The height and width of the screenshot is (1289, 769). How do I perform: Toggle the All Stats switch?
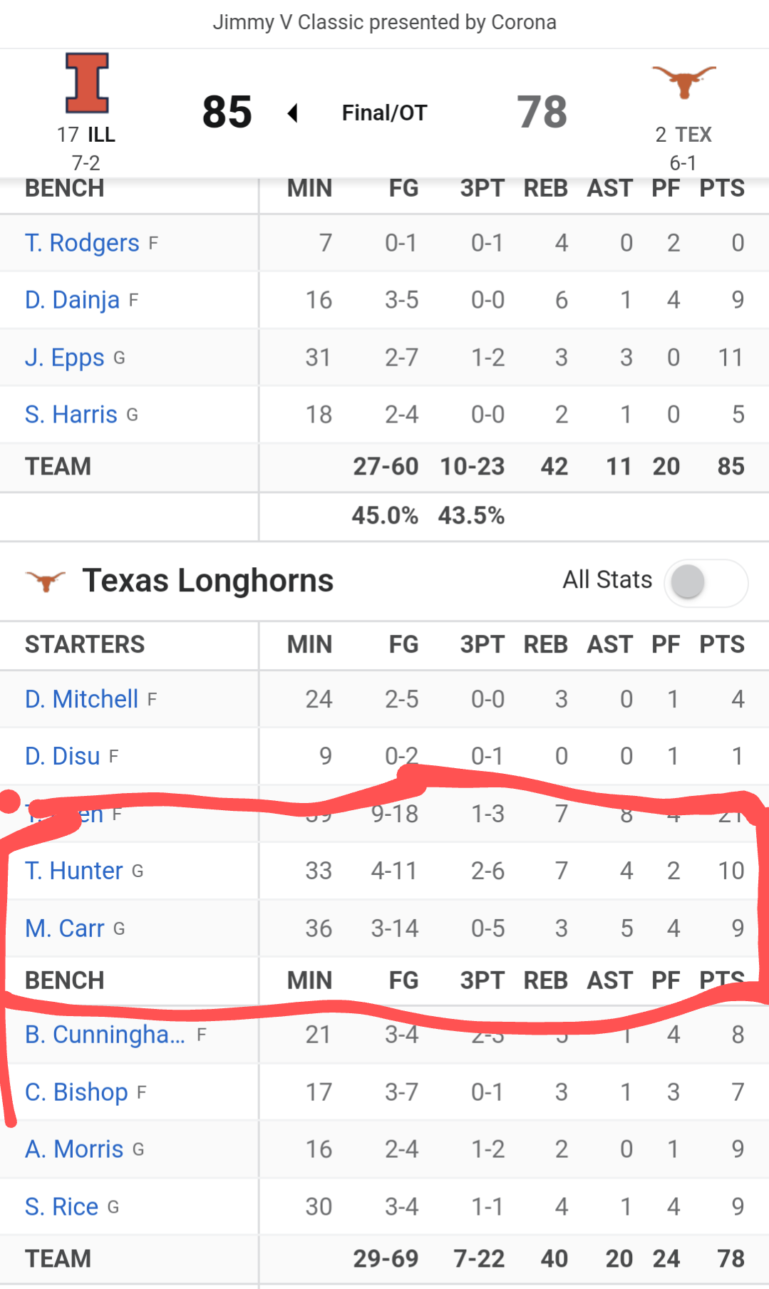[x=705, y=581]
